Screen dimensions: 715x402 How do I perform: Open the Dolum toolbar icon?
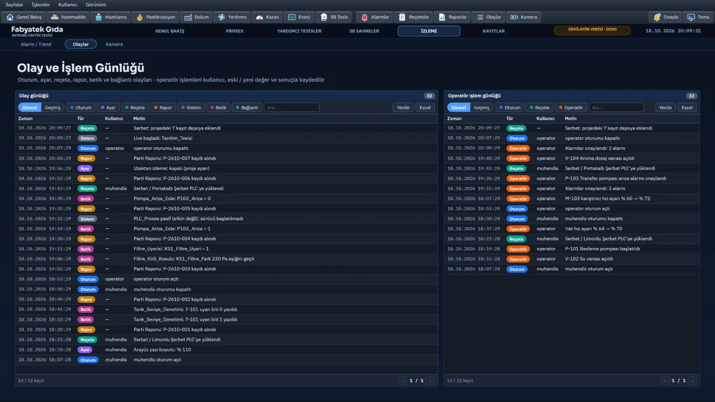[196, 17]
